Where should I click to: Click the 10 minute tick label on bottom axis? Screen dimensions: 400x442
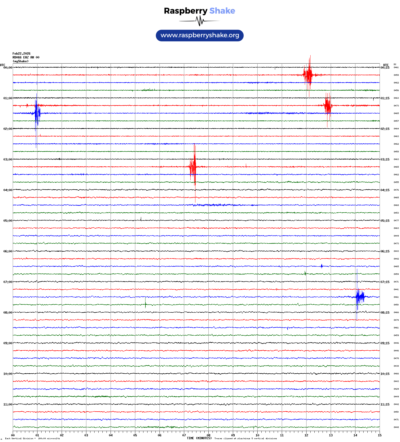[257, 435]
